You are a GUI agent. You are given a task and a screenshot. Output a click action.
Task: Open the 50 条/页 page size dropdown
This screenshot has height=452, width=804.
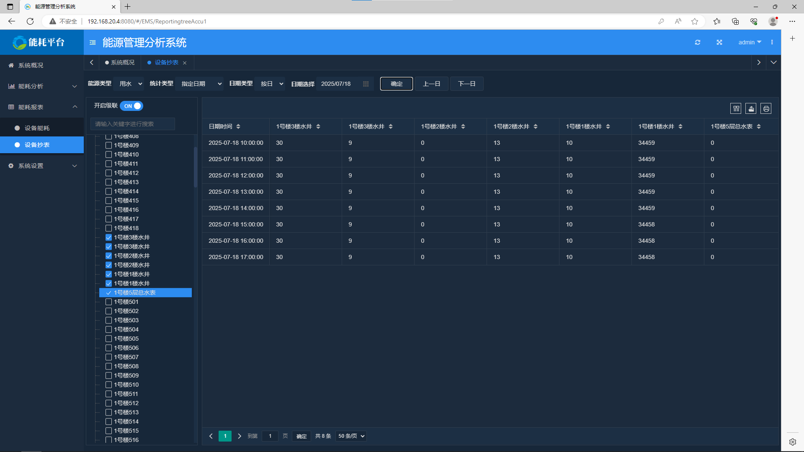[x=351, y=436]
